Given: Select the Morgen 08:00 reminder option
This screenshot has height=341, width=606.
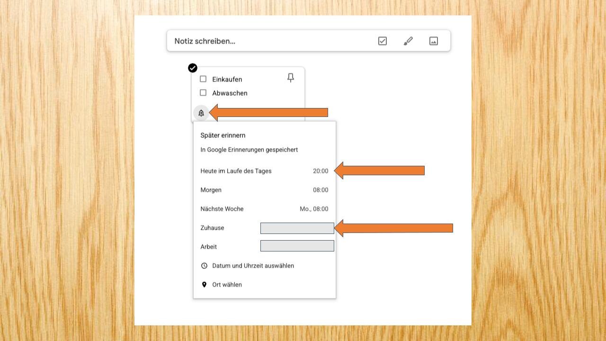Looking at the screenshot, I should click(x=264, y=190).
